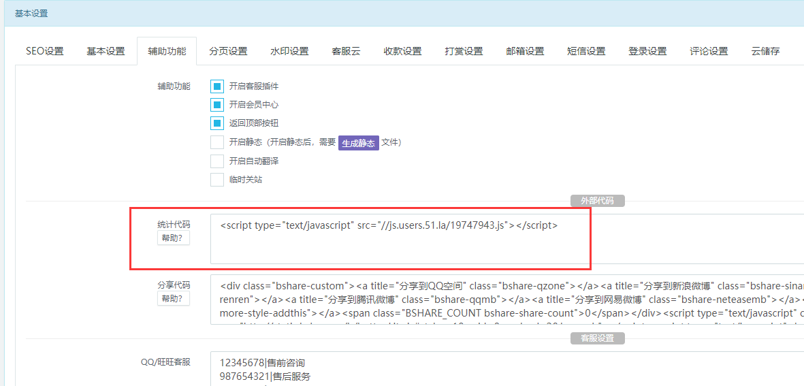Image resolution: width=804 pixels, height=386 pixels.
Task: Check the 开启自动翻译 option
Action: coord(217,161)
